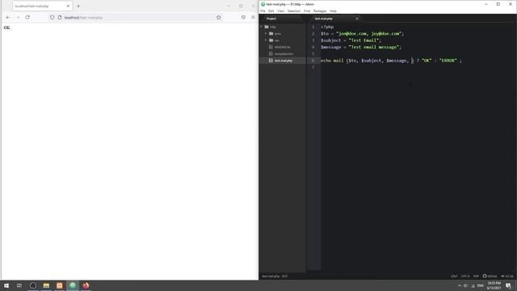Click the "Test email message" string

(374, 47)
